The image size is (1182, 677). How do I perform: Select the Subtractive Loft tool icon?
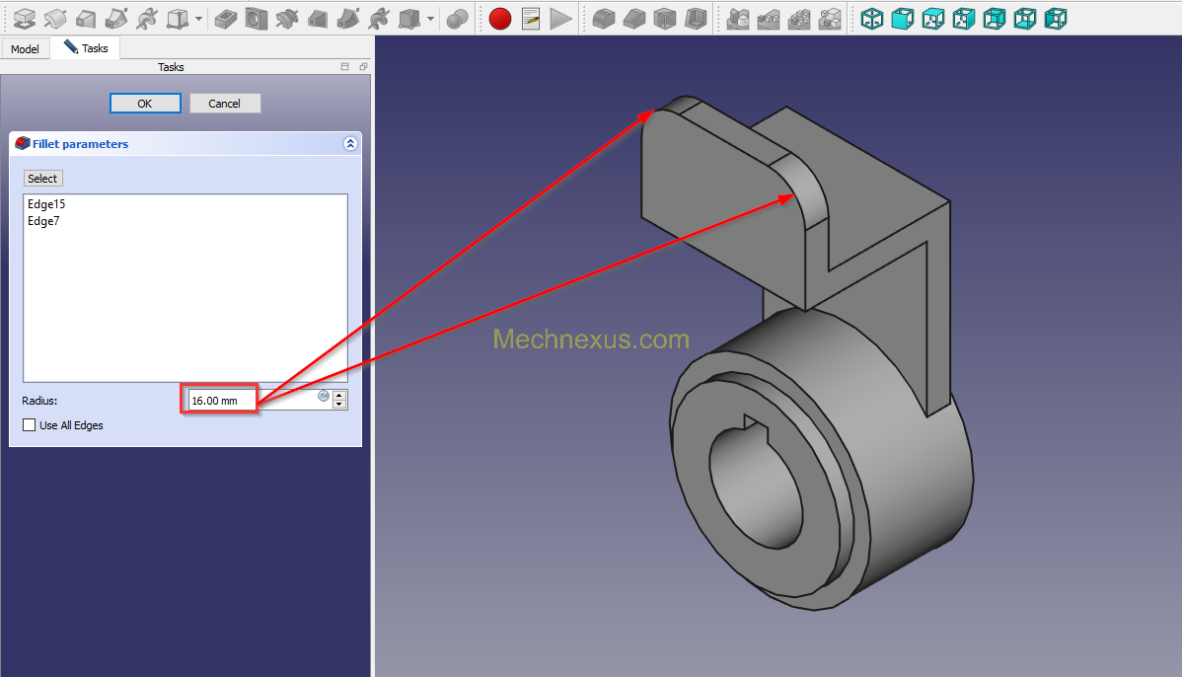coord(318,18)
